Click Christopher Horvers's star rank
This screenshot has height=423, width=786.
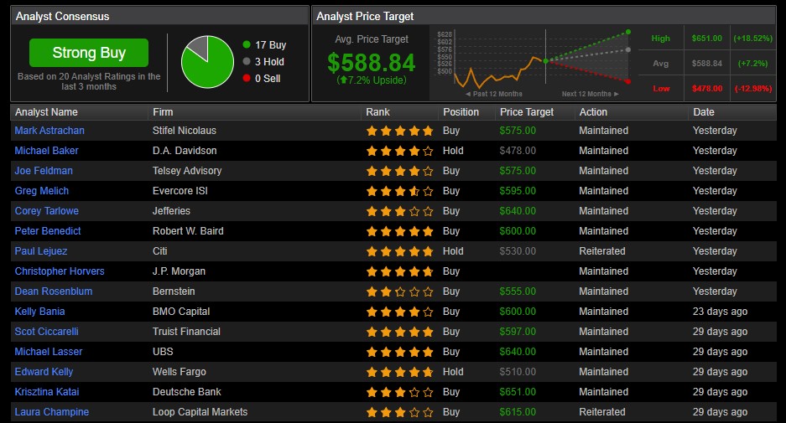(x=399, y=271)
